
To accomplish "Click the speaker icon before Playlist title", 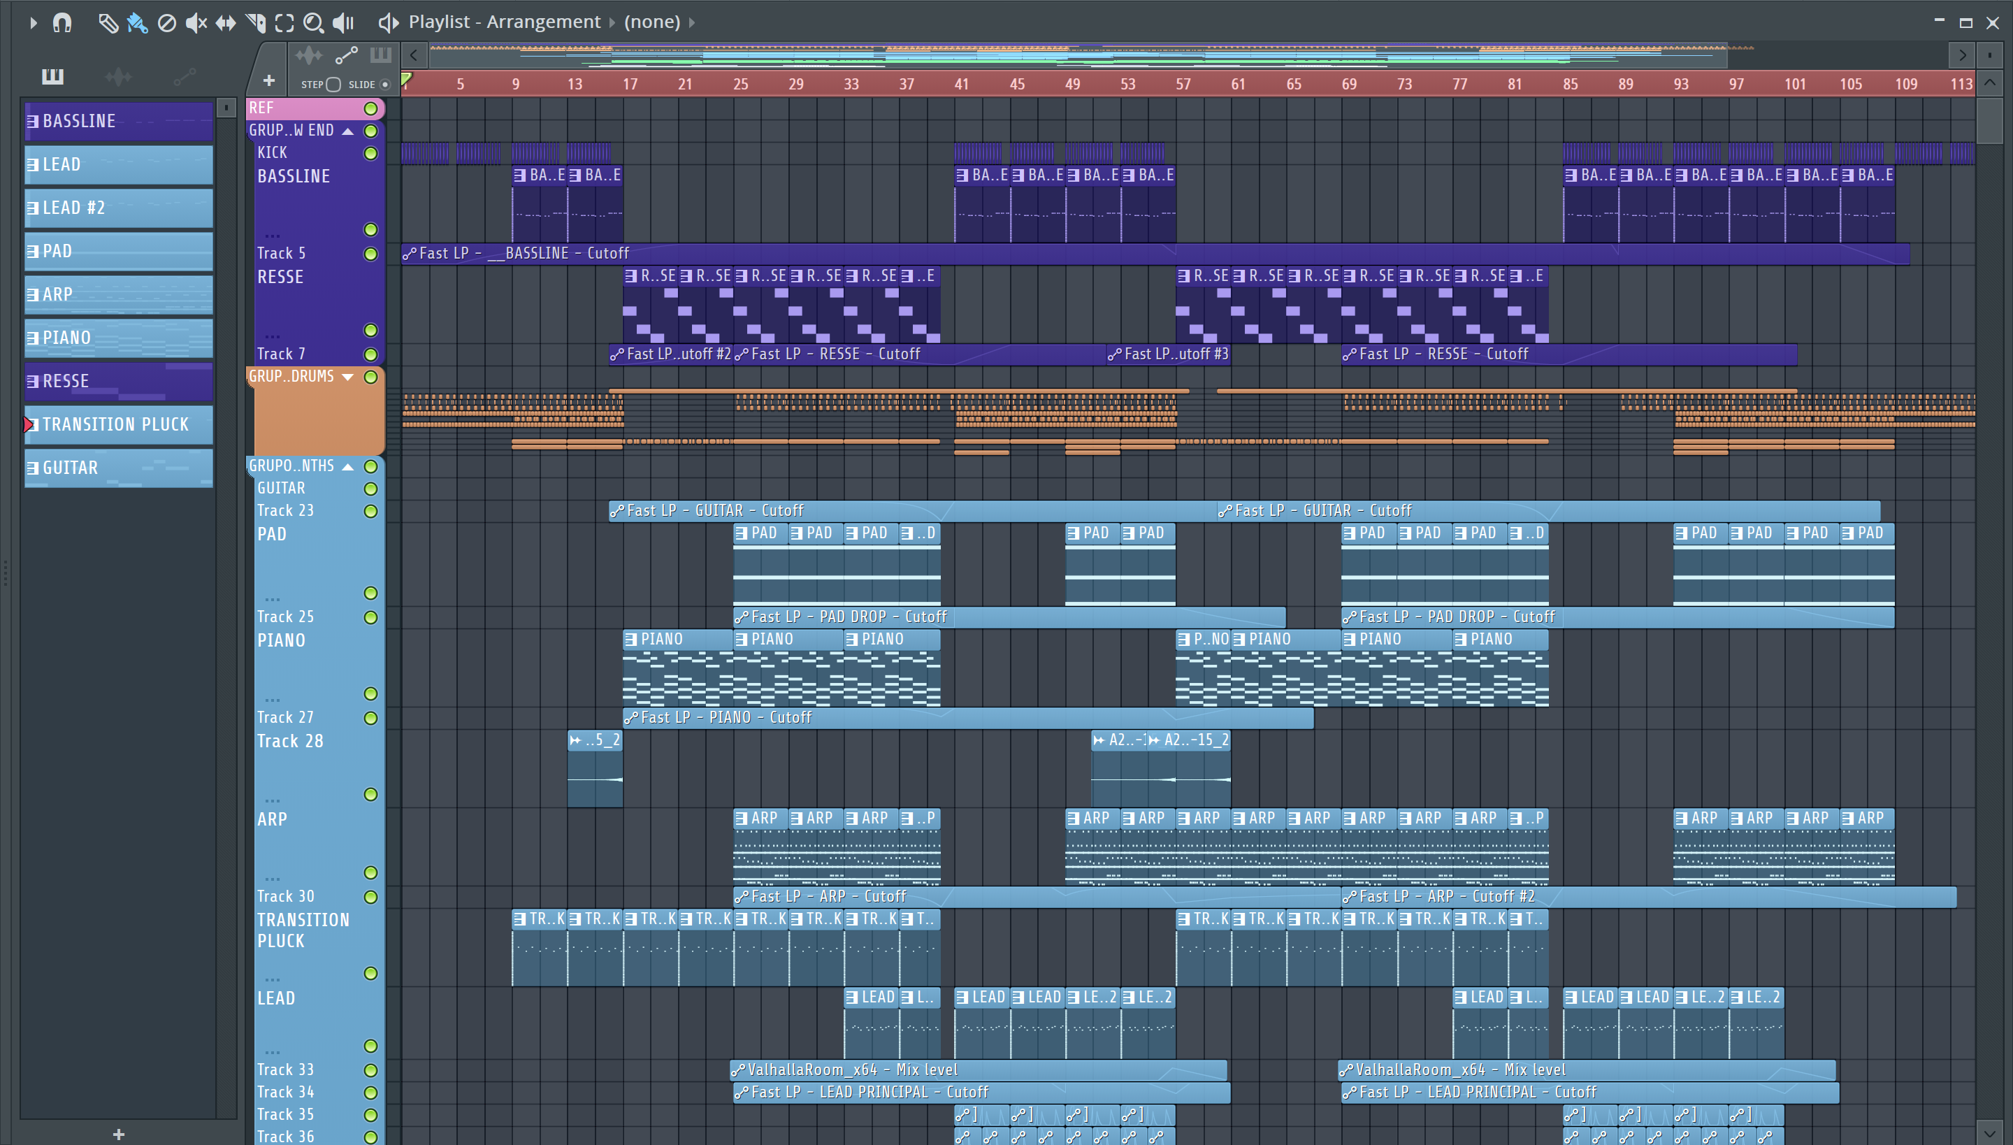I will [389, 23].
